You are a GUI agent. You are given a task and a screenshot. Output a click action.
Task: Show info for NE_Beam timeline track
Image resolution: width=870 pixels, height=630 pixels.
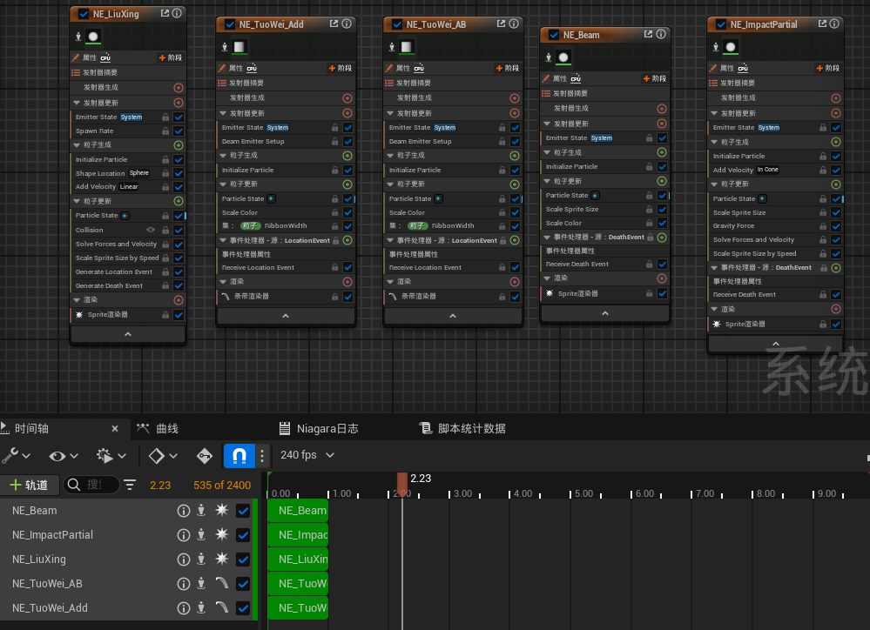tap(183, 511)
